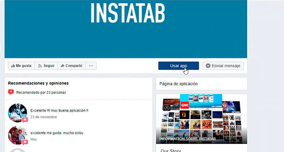Click the Página de aplicación label
The height and width of the screenshot is (152, 284).
click(179, 84)
